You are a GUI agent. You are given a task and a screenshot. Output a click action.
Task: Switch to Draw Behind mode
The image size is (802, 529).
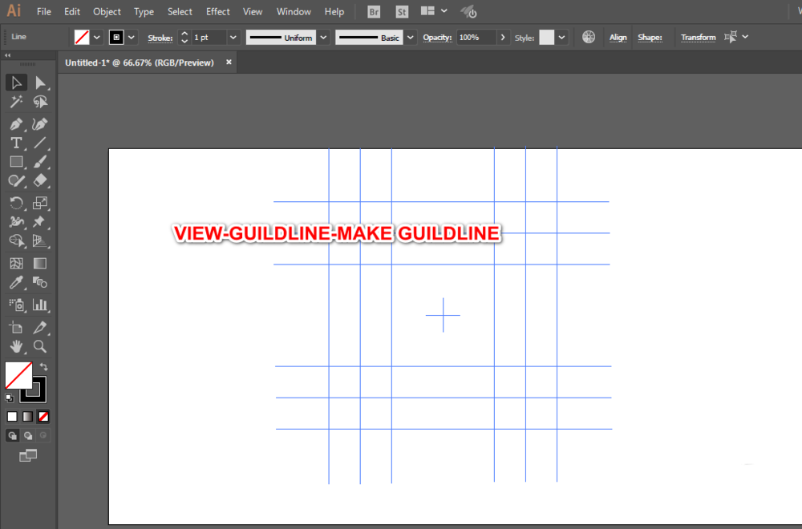coord(28,436)
